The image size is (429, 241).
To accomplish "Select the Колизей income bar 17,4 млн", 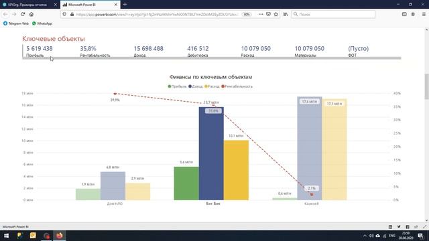I will pos(310,148).
